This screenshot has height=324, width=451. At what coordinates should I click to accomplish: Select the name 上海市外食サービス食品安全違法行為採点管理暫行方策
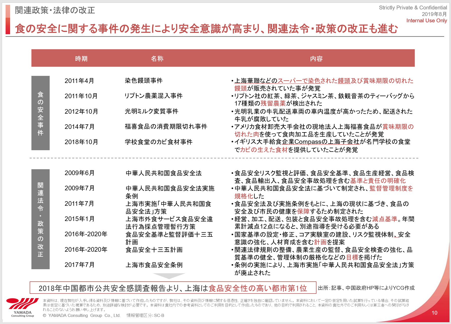169,223
